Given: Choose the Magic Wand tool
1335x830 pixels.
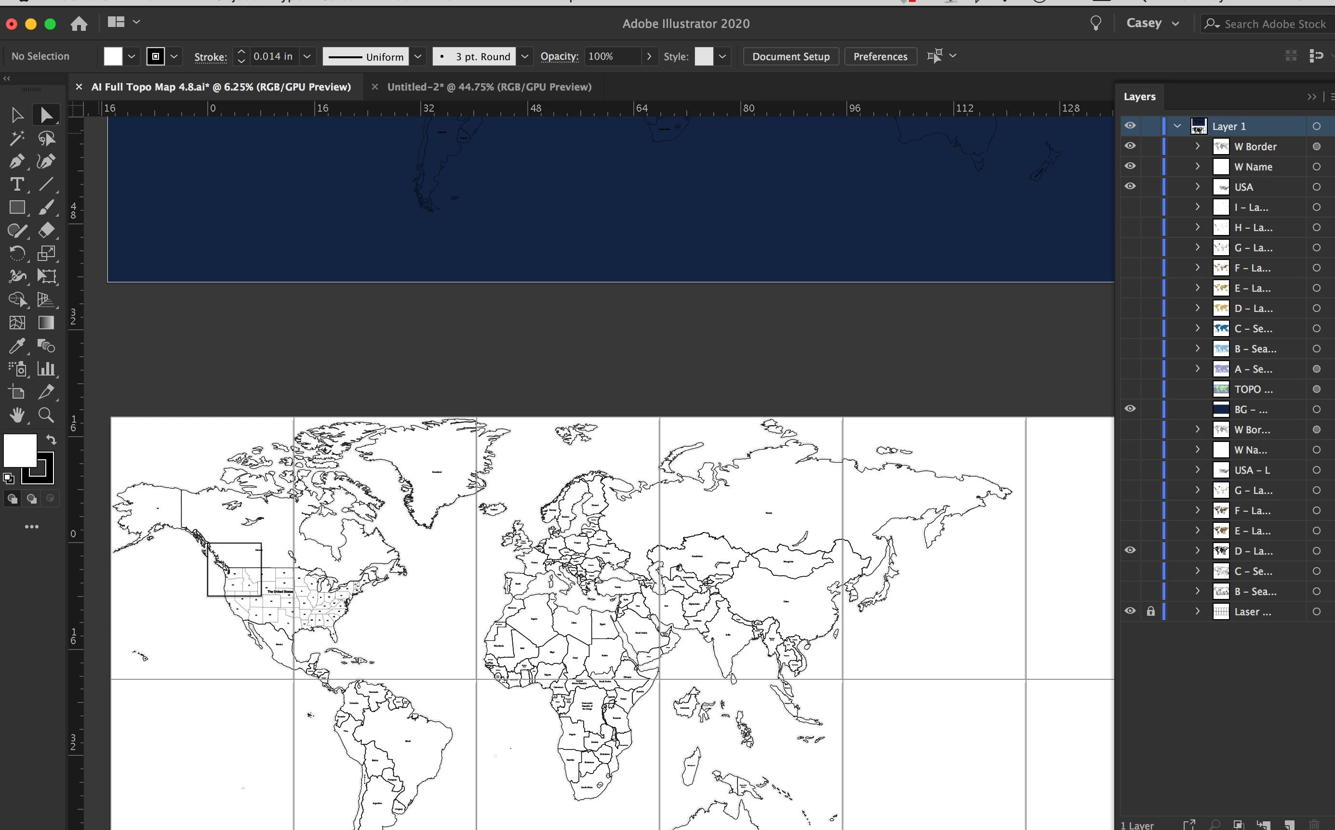Looking at the screenshot, I should coord(16,138).
